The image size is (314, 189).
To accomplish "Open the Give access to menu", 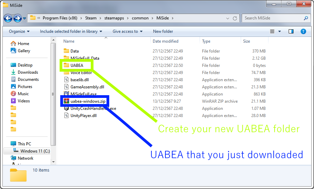I will (x=128, y=31).
